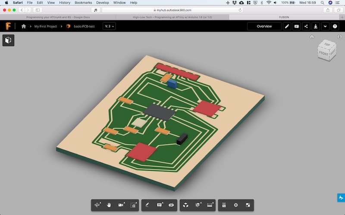The image size is (345, 215).
Task: Click the FRONT face of view cube
Action: pyautogui.click(x=323, y=53)
